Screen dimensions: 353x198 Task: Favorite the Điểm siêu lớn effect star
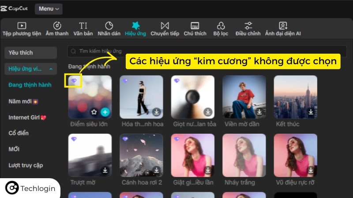pyautogui.click(x=94, y=112)
